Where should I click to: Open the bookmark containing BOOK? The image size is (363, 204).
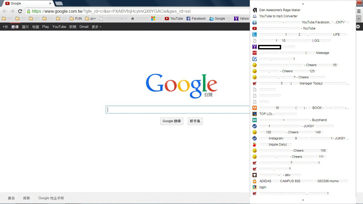coord(303,108)
